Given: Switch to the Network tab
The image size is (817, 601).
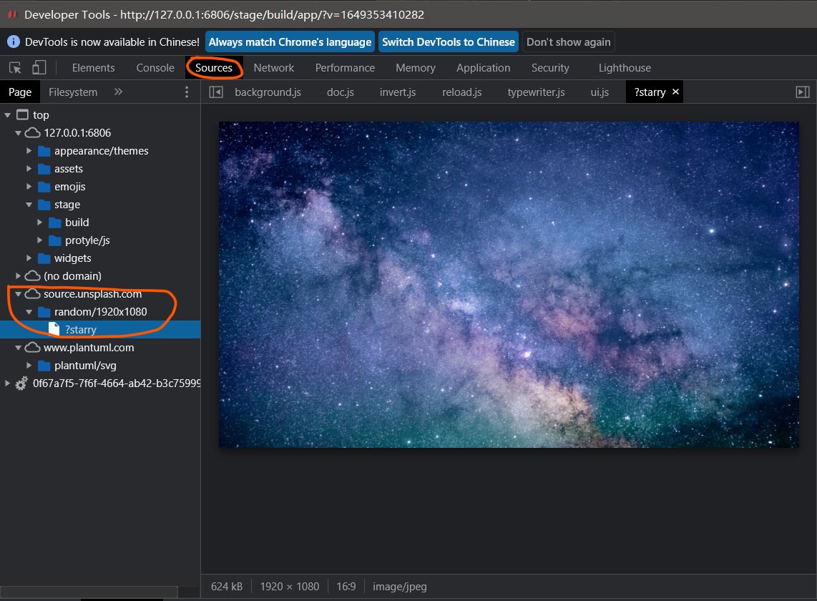Looking at the screenshot, I should [273, 68].
